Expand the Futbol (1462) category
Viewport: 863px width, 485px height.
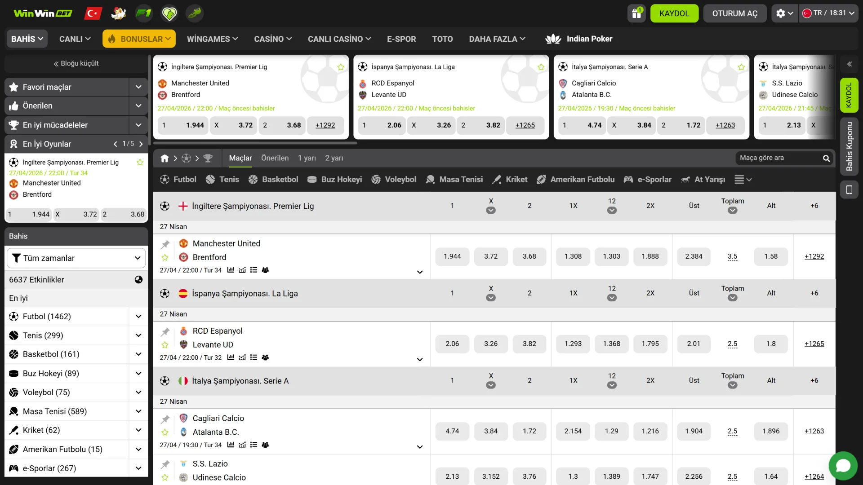coord(138,317)
